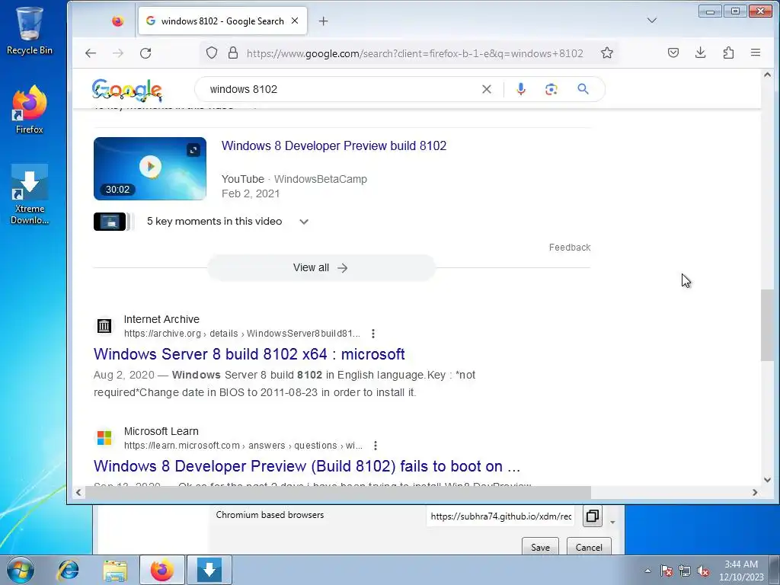Open the tracking protection shield icon
Viewport: 780px width, 585px height.
[x=212, y=53]
